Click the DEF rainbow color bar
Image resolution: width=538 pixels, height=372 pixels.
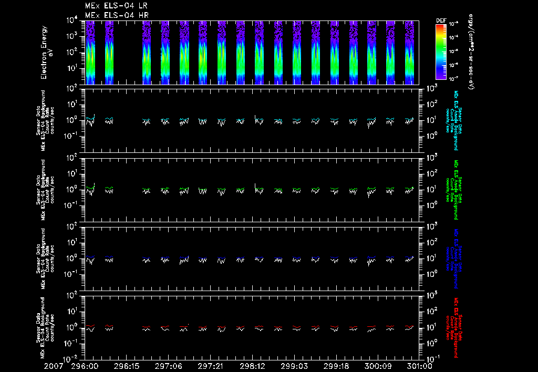point(441,52)
